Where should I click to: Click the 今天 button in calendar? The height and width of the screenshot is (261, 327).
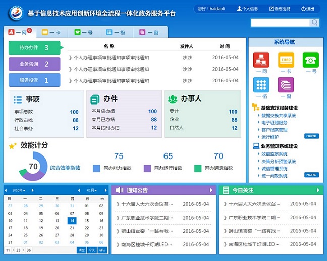tap(91, 250)
